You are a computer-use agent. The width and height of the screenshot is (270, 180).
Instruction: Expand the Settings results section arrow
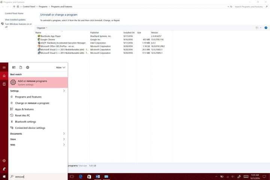click(x=64, y=91)
